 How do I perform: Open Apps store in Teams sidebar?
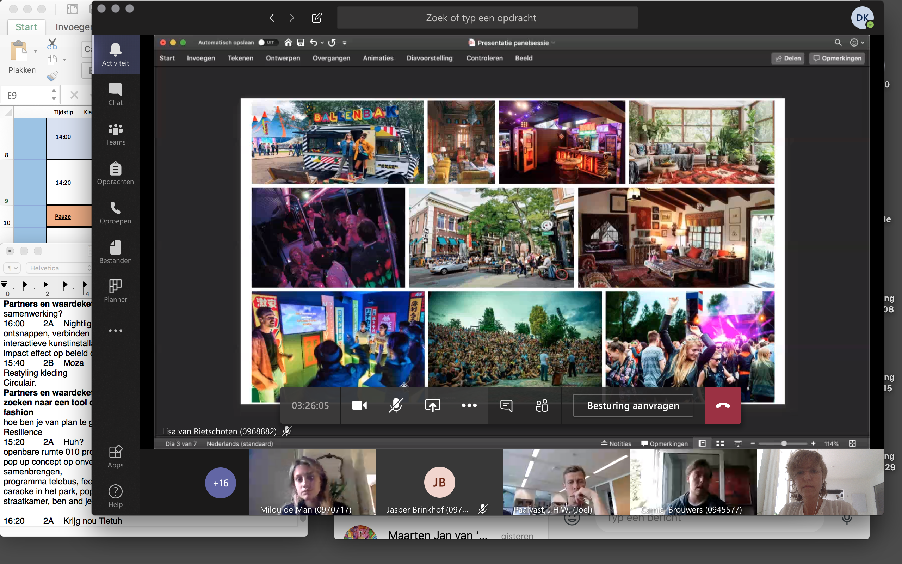tap(115, 456)
